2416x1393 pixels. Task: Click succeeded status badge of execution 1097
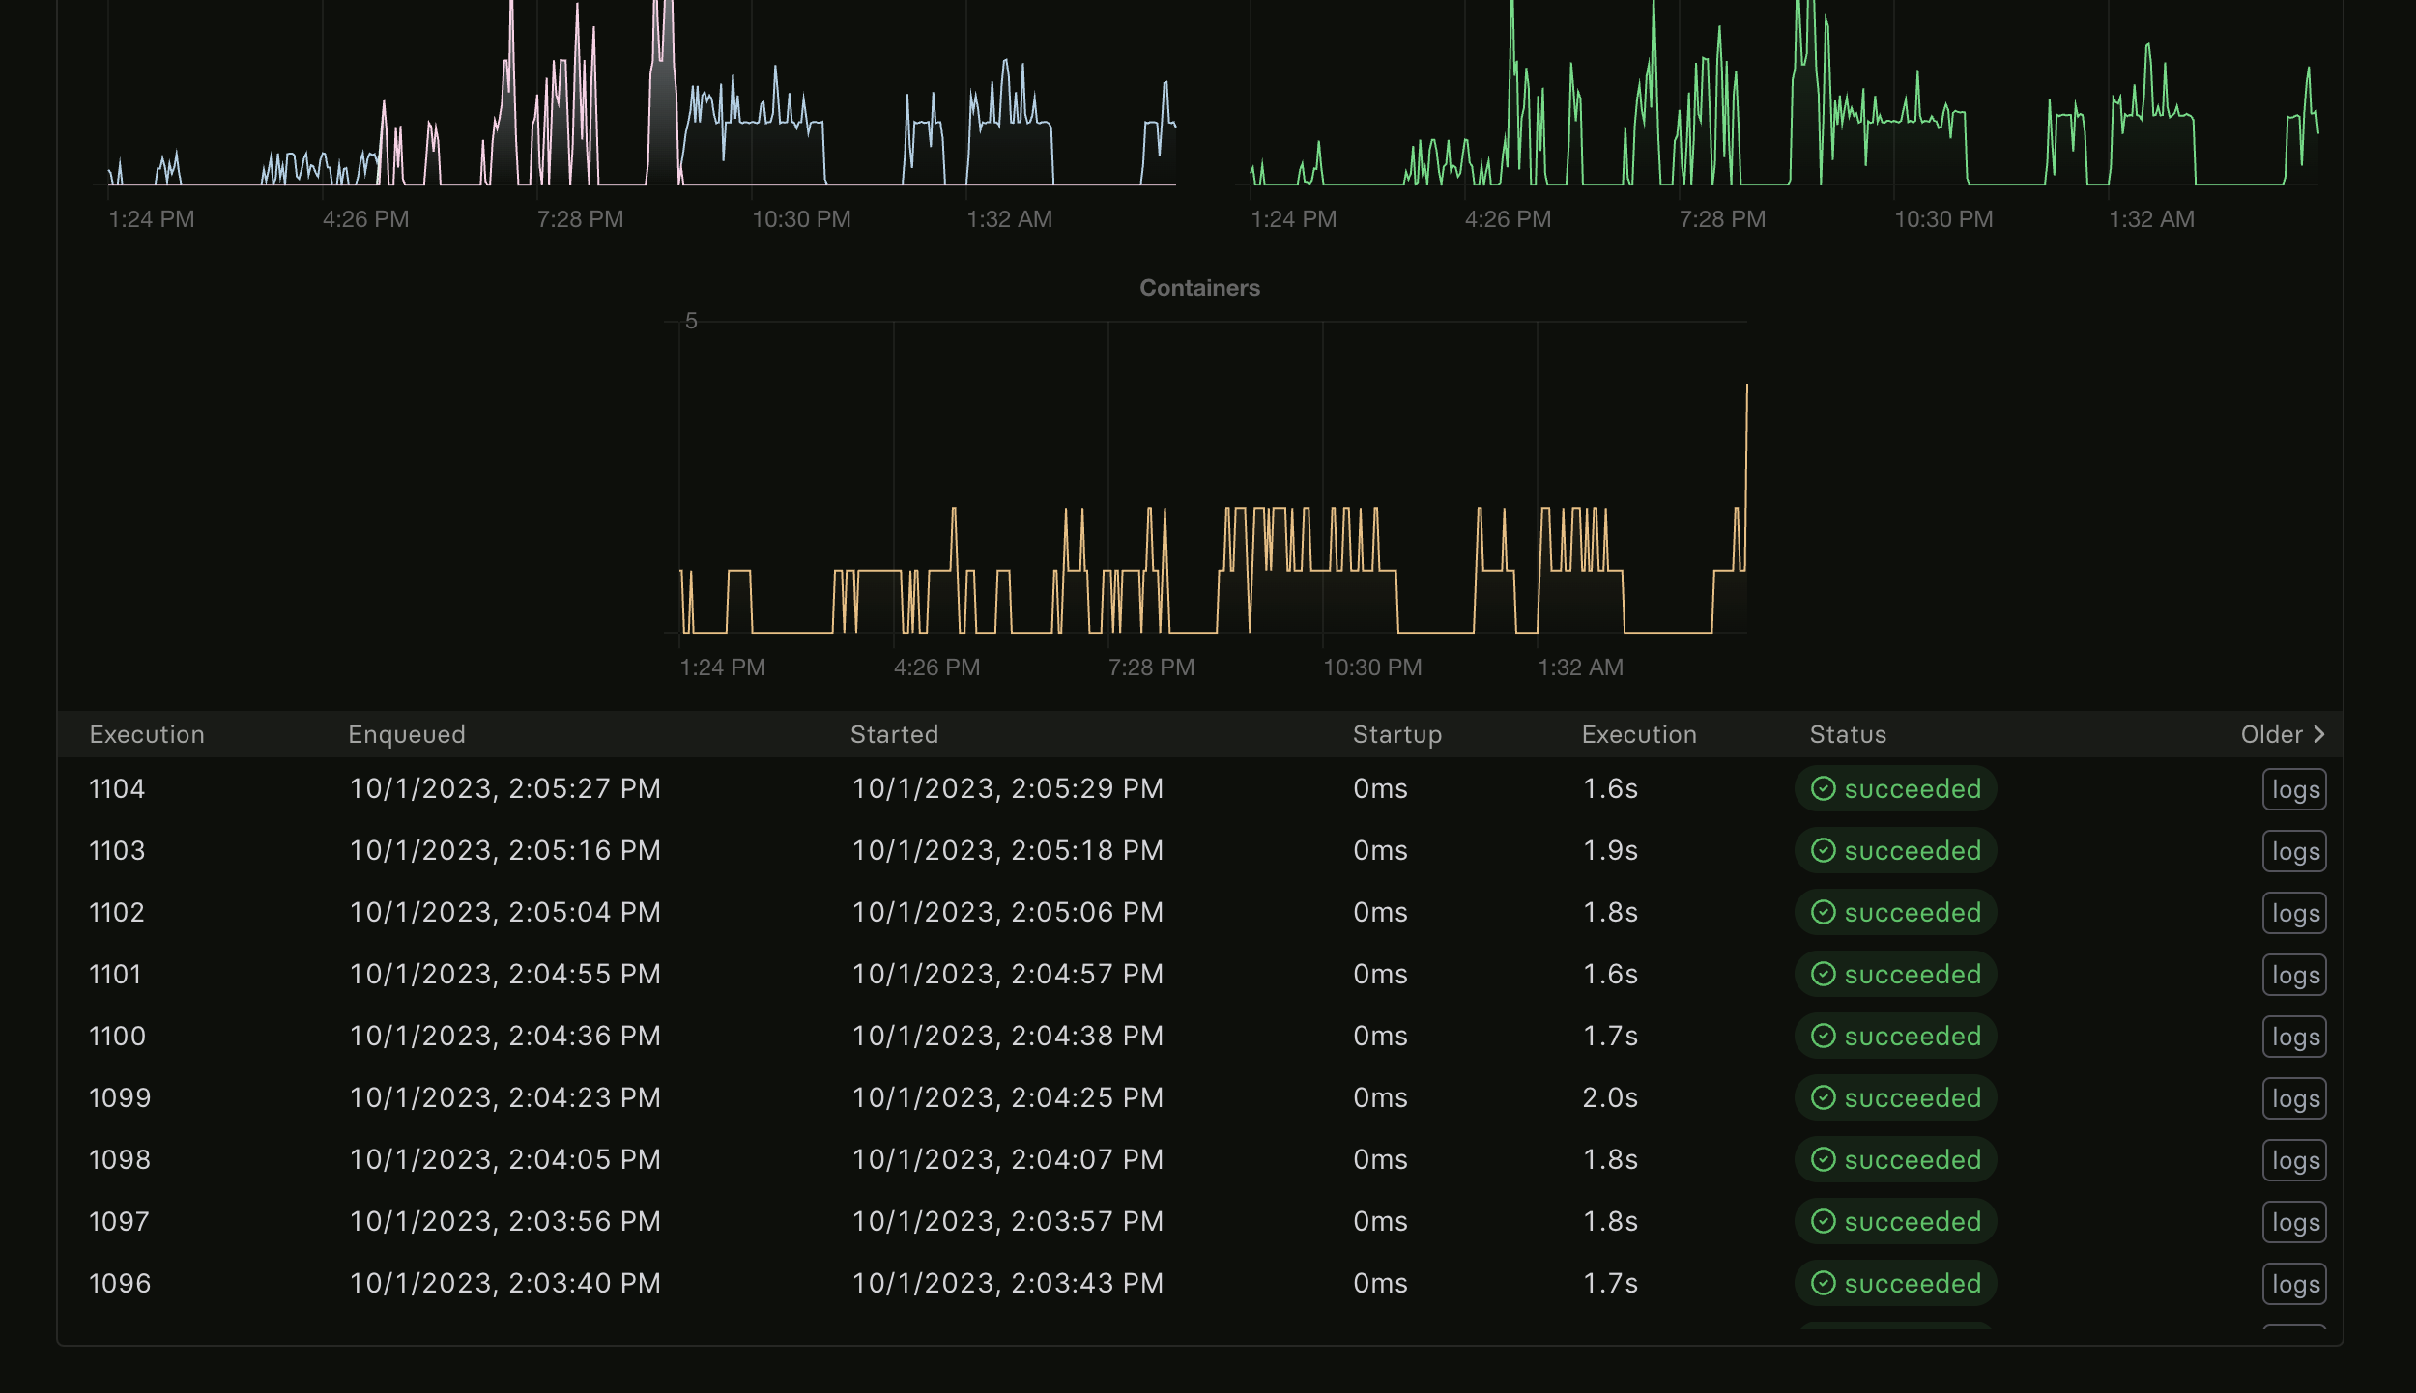(x=1895, y=1222)
